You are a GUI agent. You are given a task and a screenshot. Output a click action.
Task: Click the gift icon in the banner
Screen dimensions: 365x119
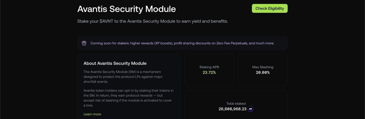pyautogui.click(x=84, y=43)
